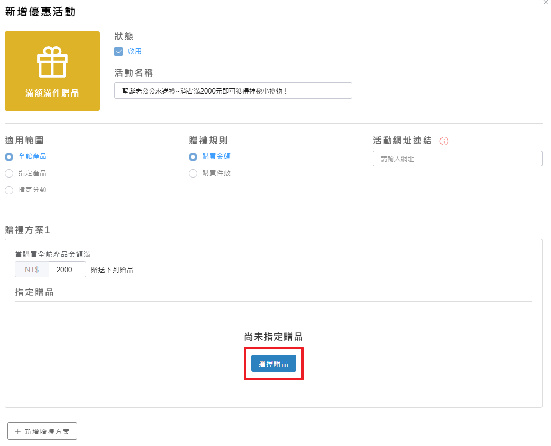The width and height of the screenshot is (551, 446).
Task: Click the info icon beside 活動網址連結
Action: [444, 141]
